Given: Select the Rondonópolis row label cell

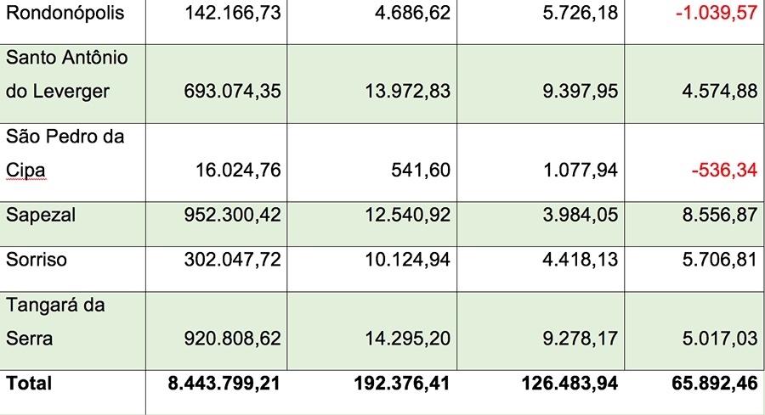Looking at the screenshot, I should pyautogui.click(x=73, y=22).
